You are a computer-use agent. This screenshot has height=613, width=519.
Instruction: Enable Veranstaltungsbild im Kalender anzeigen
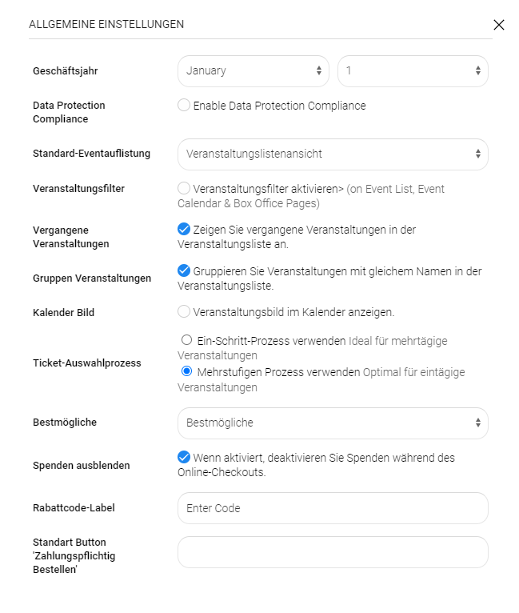coord(184,311)
